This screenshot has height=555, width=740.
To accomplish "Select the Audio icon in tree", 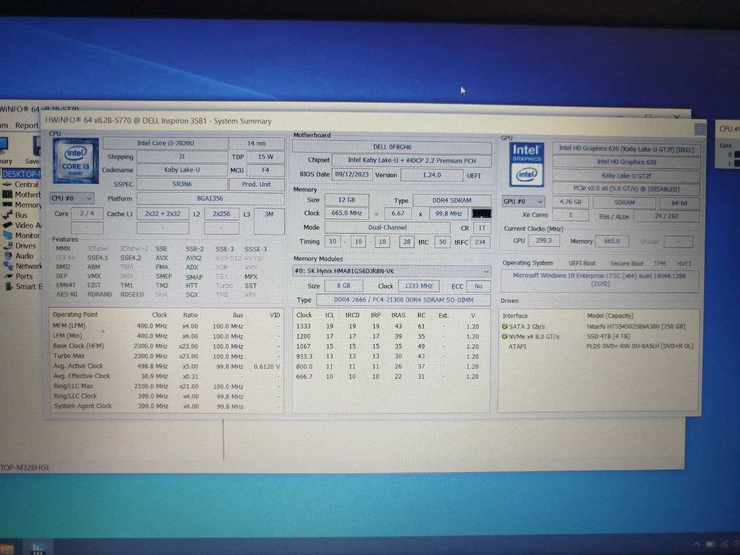I will (7, 256).
